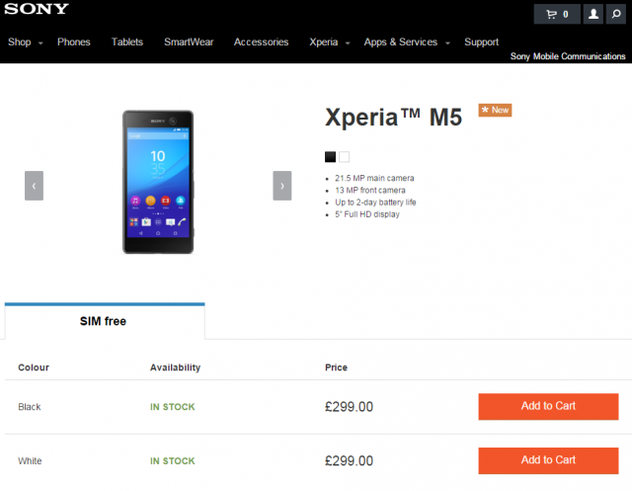Open the shopping cart icon
Image resolution: width=632 pixels, height=491 pixels.
click(557, 14)
